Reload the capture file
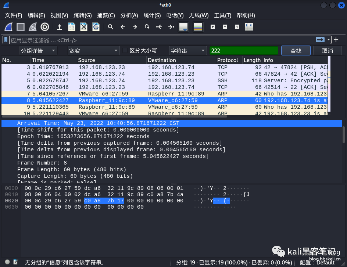Image resolution: width=347 pixels, height=267 pixels. 96,27
